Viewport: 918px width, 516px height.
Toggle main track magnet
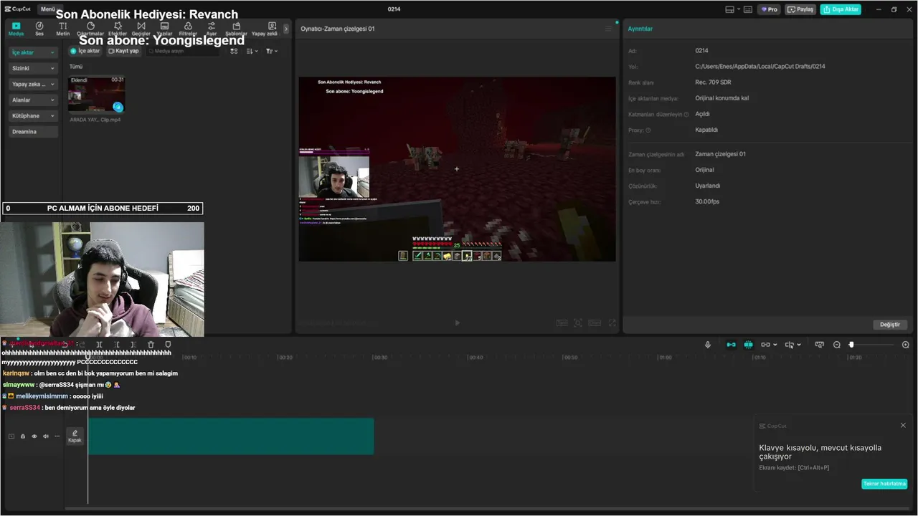731,345
